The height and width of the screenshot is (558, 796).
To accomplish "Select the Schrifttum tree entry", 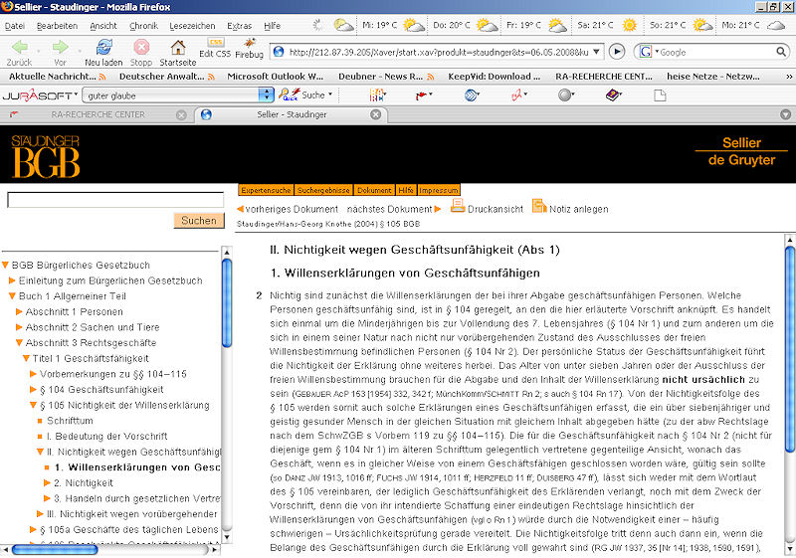I will pos(70,421).
